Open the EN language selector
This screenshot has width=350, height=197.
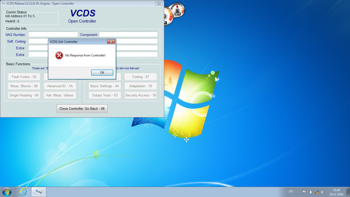tap(291, 192)
